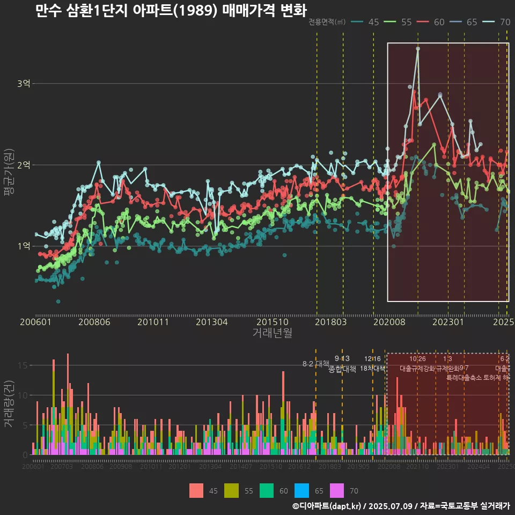
Task: Click the 70 area legend line marker
Action: coord(488,22)
